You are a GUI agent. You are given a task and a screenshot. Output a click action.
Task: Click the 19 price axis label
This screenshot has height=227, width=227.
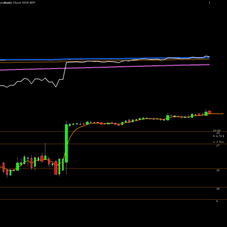coord(218,133)
